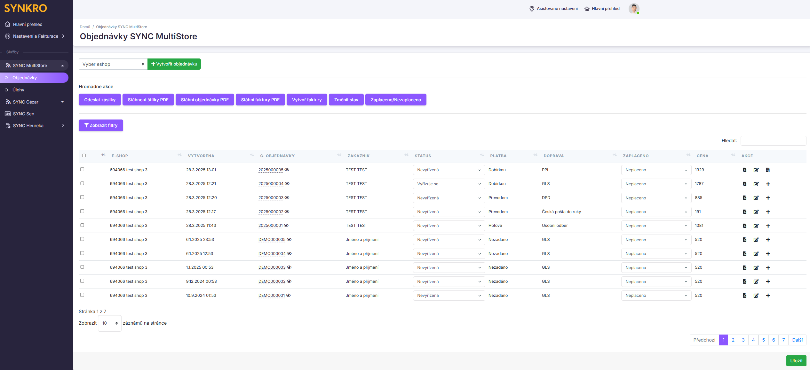Click the Vytvořit objednávku button

(174, 64)
